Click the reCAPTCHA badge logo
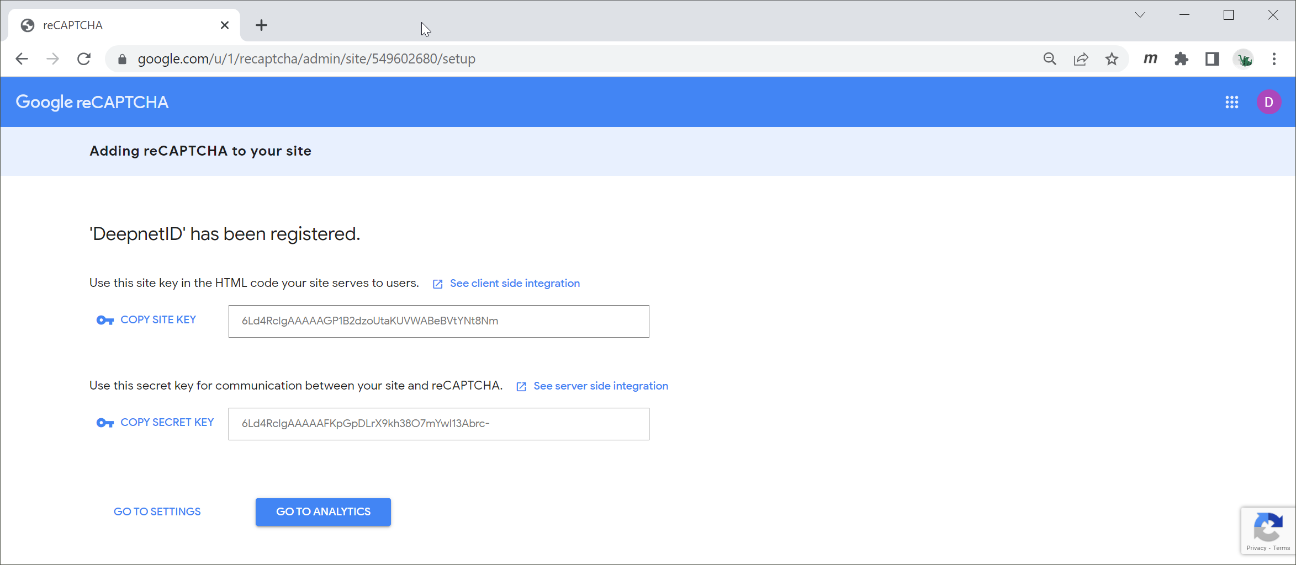This screenshot has width=1296, height=565. pyautogui.click(x=1268, y=527)
